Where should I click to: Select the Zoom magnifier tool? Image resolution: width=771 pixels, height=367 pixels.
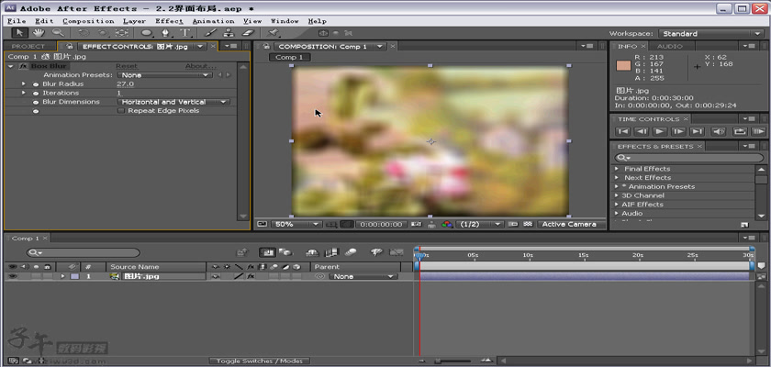click(x=58, y=33)
